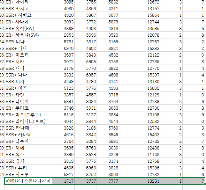This screenshot has width=206, height=190.
Task: Click the cell 'SSR+ 사치코'
Action: pyautogui.click(x=28, y=15)
